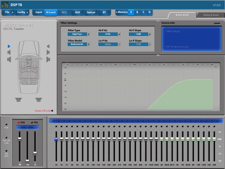The image size is (225, 169).
Task: Click the 1K EQ band slider
Action: tap(146, 139)
